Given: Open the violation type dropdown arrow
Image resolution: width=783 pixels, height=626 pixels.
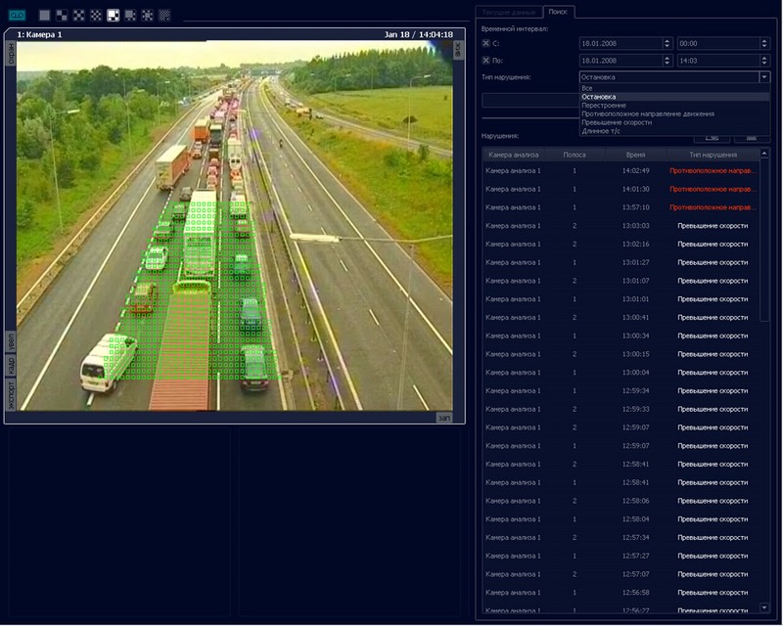Looking at the screenshot, I should (763, 76).
